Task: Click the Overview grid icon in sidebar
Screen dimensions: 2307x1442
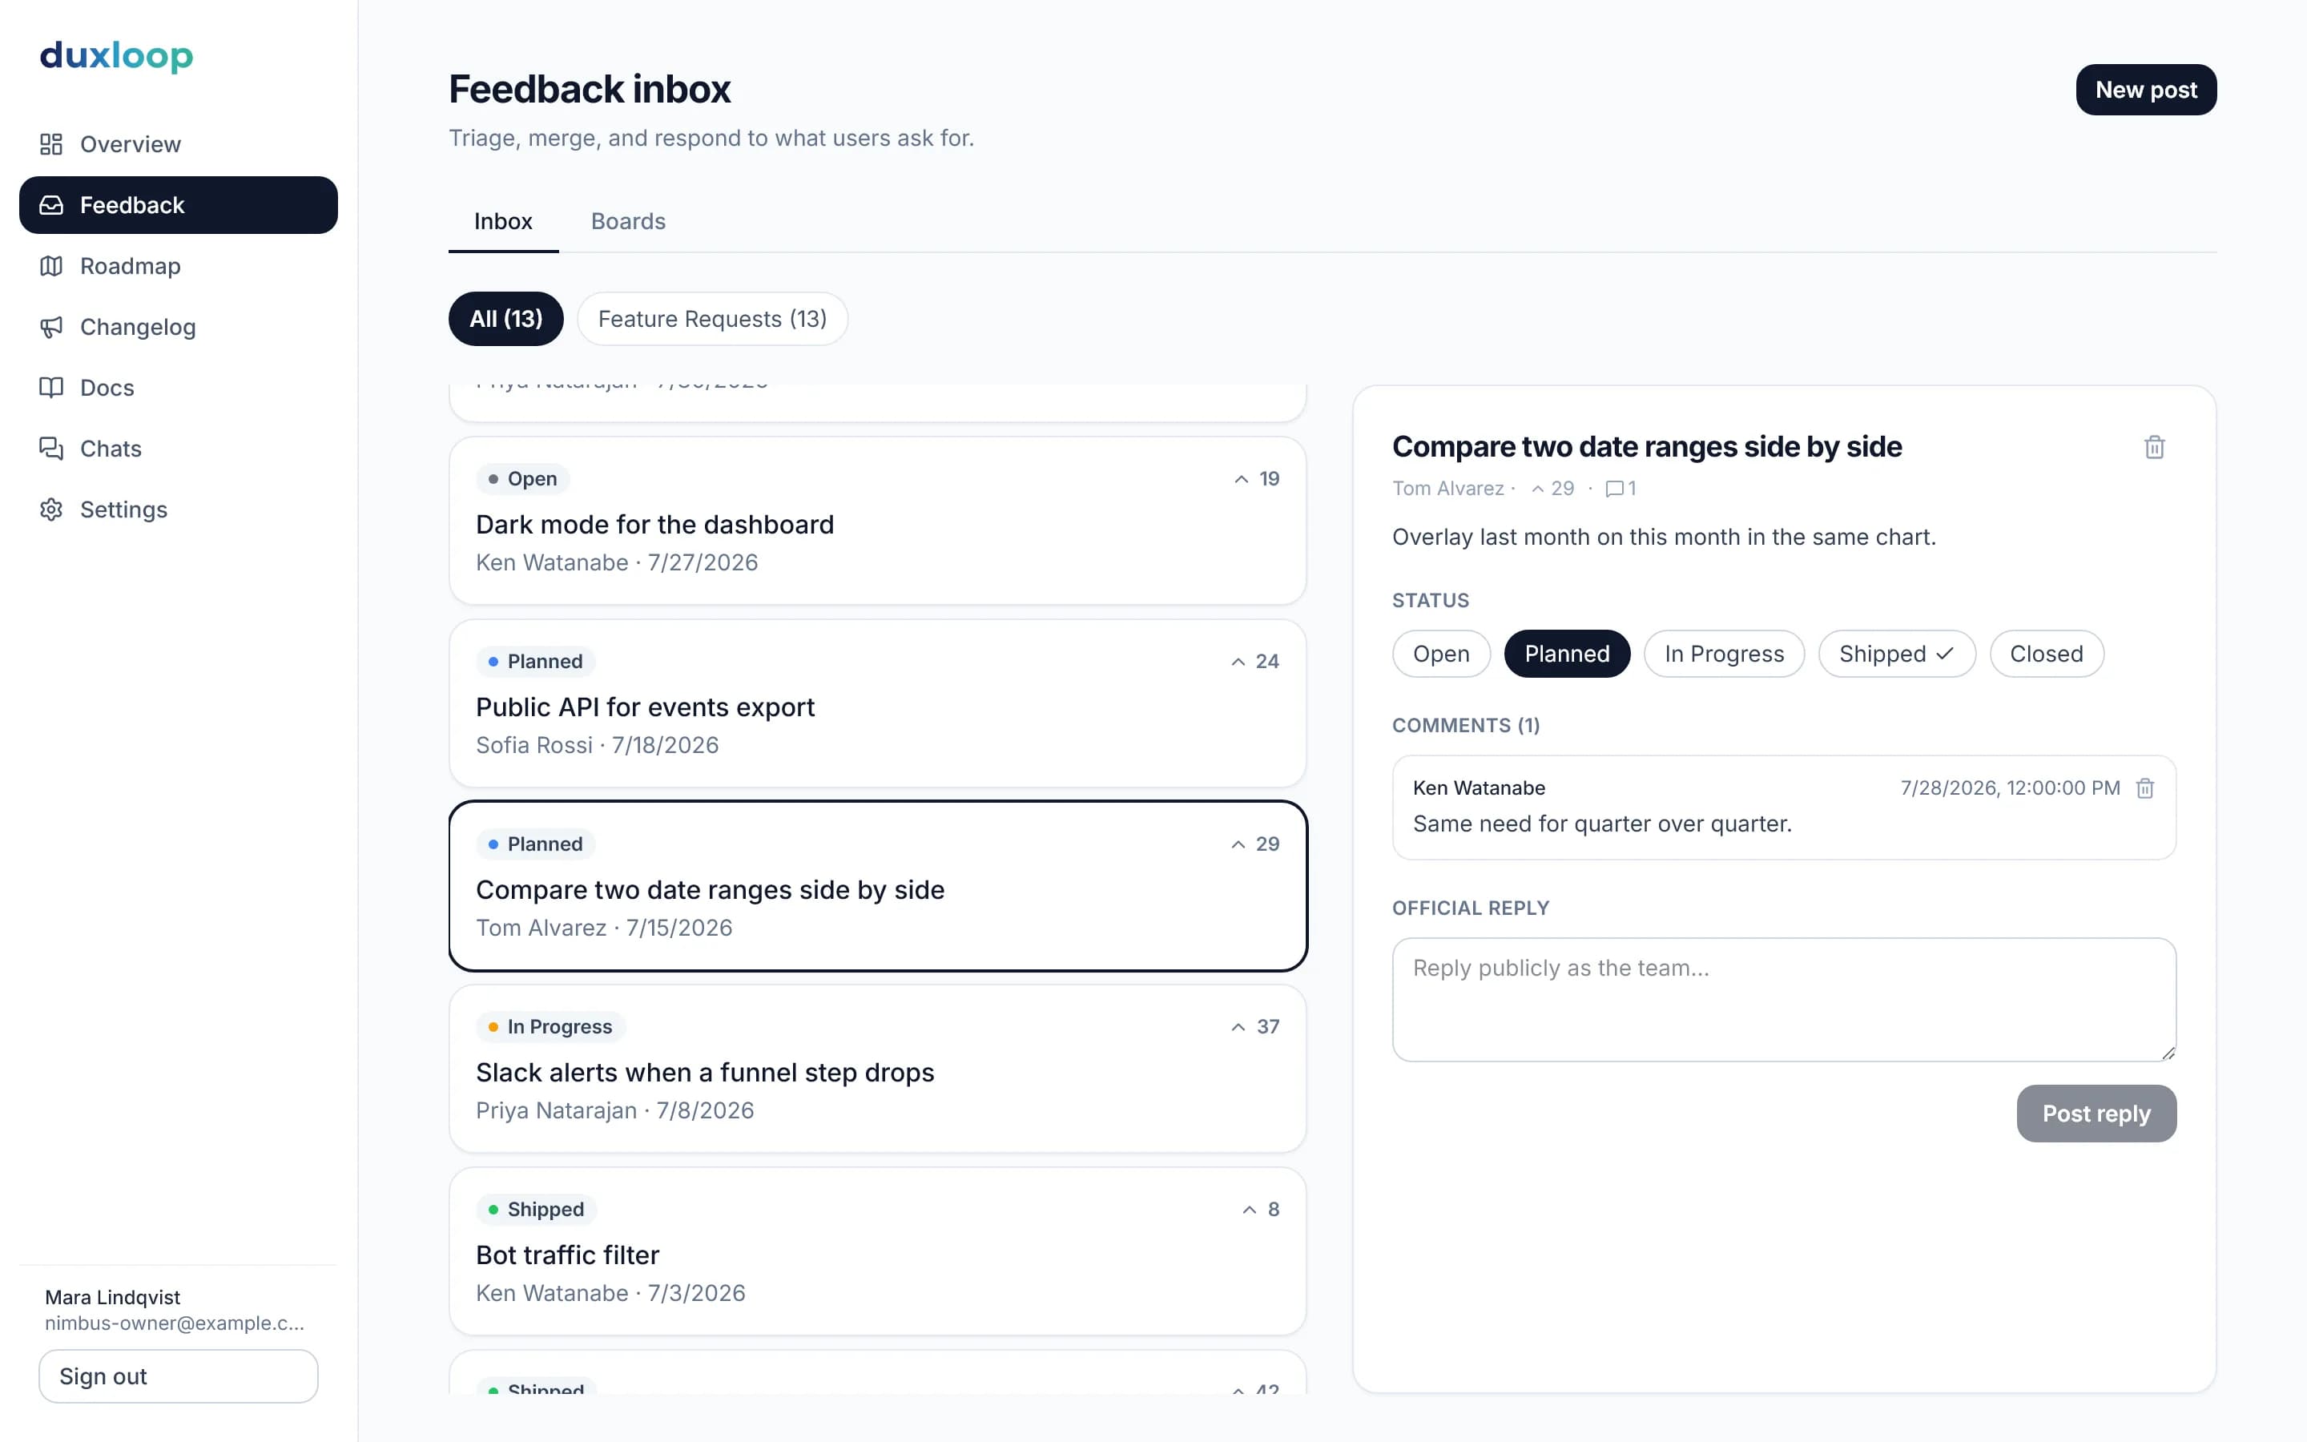Action: (x=51, y=144)
